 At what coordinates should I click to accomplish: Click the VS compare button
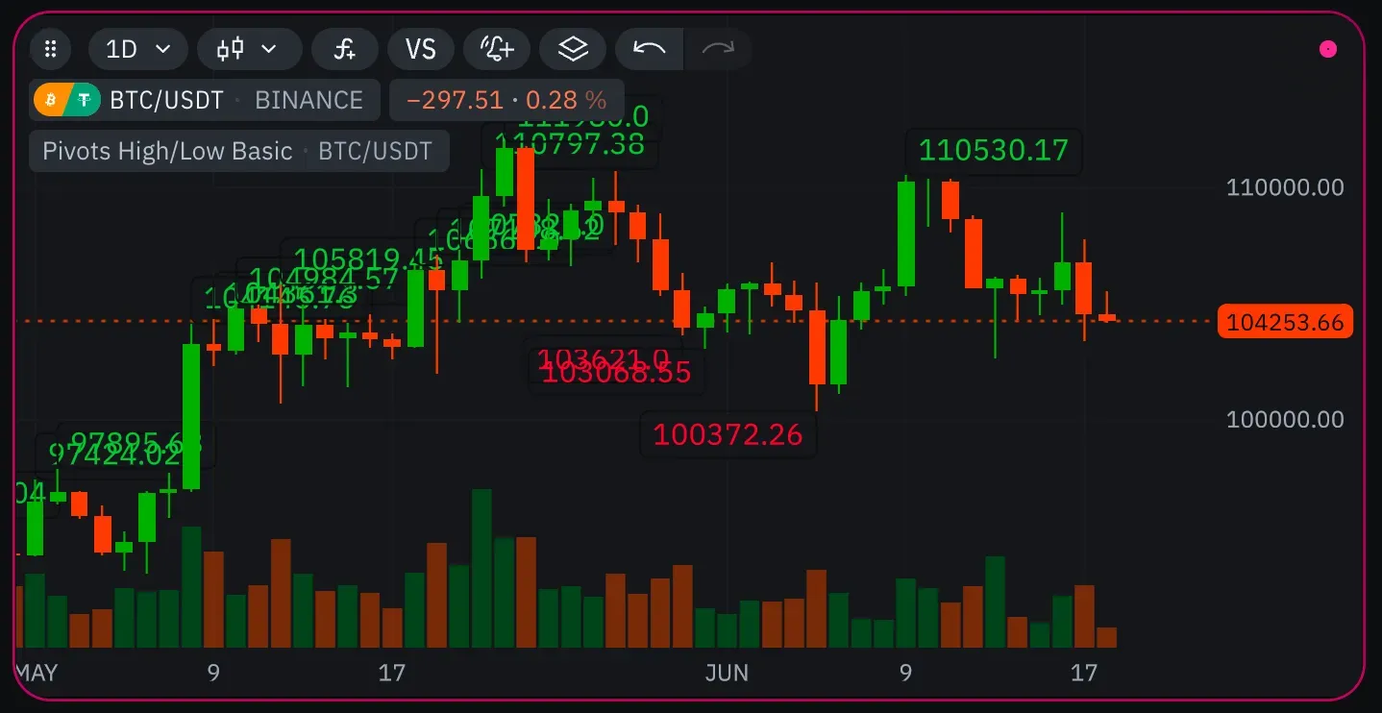[421, 48]
